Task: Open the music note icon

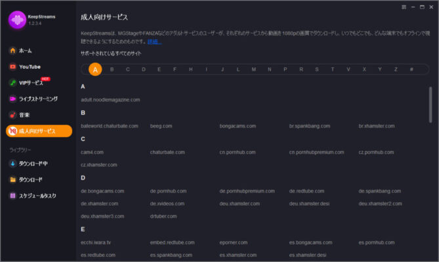Action: click(12, 115)
